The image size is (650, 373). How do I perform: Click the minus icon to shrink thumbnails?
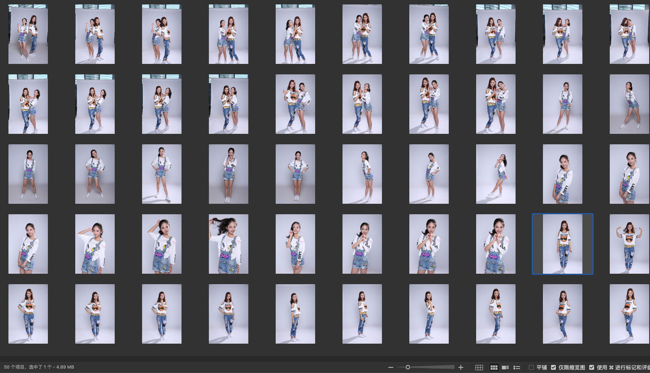[390, 367]
